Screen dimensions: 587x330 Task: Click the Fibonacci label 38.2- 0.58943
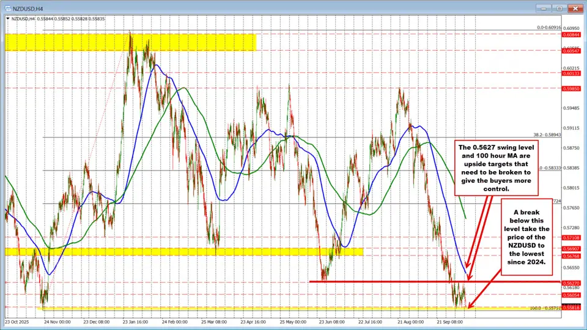click(x=547, y=135)
